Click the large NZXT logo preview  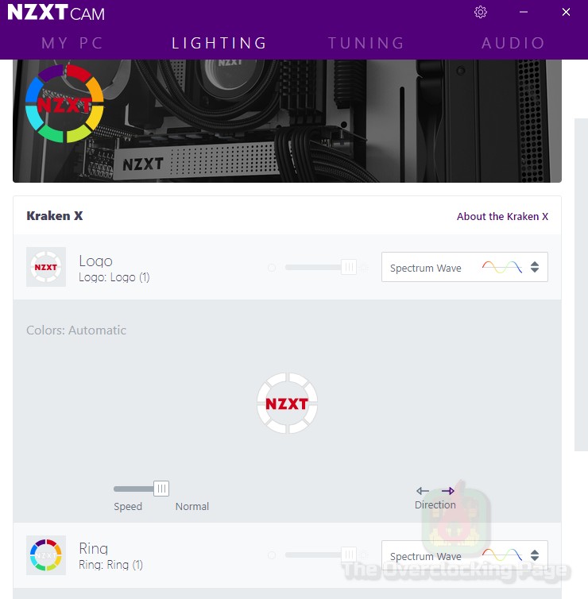pyautogui.click(x=287, y=404)
